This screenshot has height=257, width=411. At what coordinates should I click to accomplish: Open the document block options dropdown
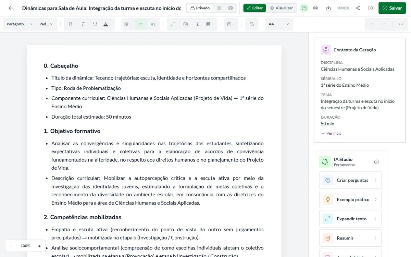pyautogui.click(x=231, y=24)
